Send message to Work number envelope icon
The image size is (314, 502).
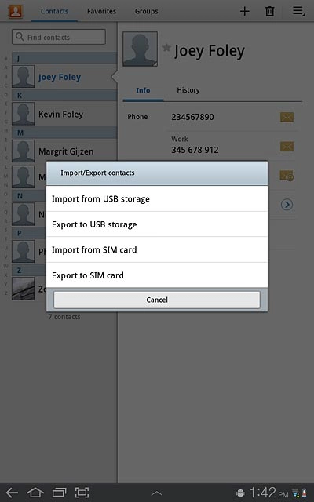287,147
